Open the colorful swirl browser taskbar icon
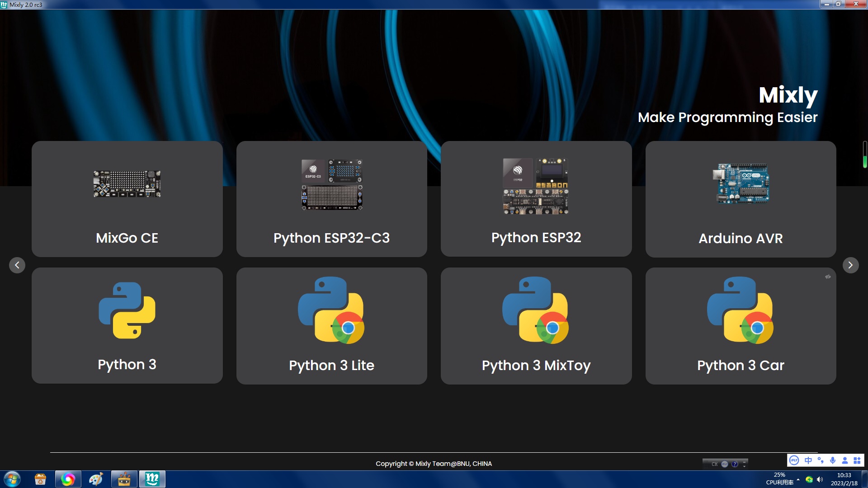 68,479
